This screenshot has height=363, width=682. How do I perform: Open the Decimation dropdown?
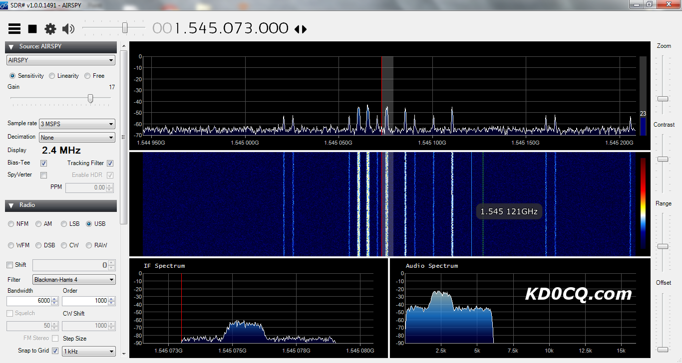(77, 137)
